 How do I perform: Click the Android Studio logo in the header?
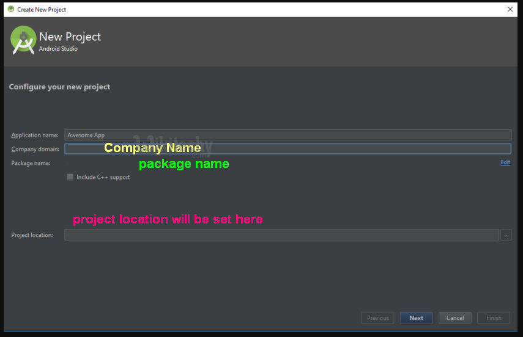pos(23,40)
